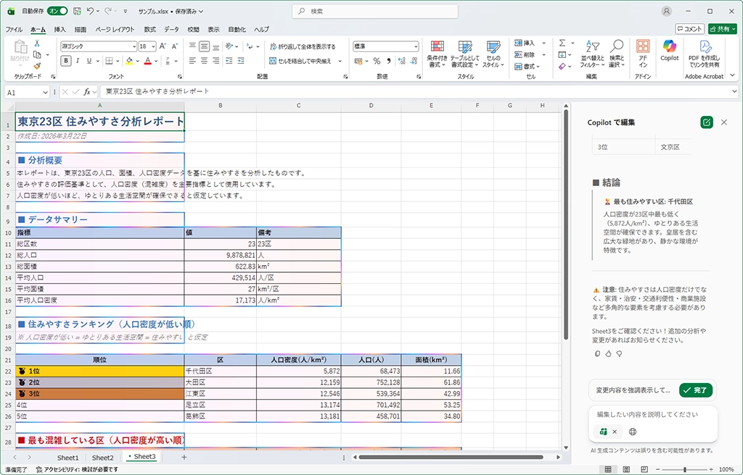This screenshot has height=475, width=743.
Task: Start a new Copilot chat with green icon
Action: click(x=706, y=122)
